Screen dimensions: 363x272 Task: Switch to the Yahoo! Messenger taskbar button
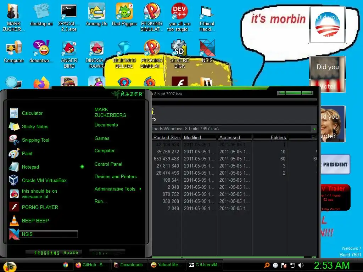(x=167, y=265)
